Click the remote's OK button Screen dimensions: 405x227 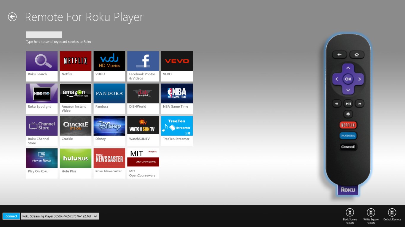click(348, 79)
